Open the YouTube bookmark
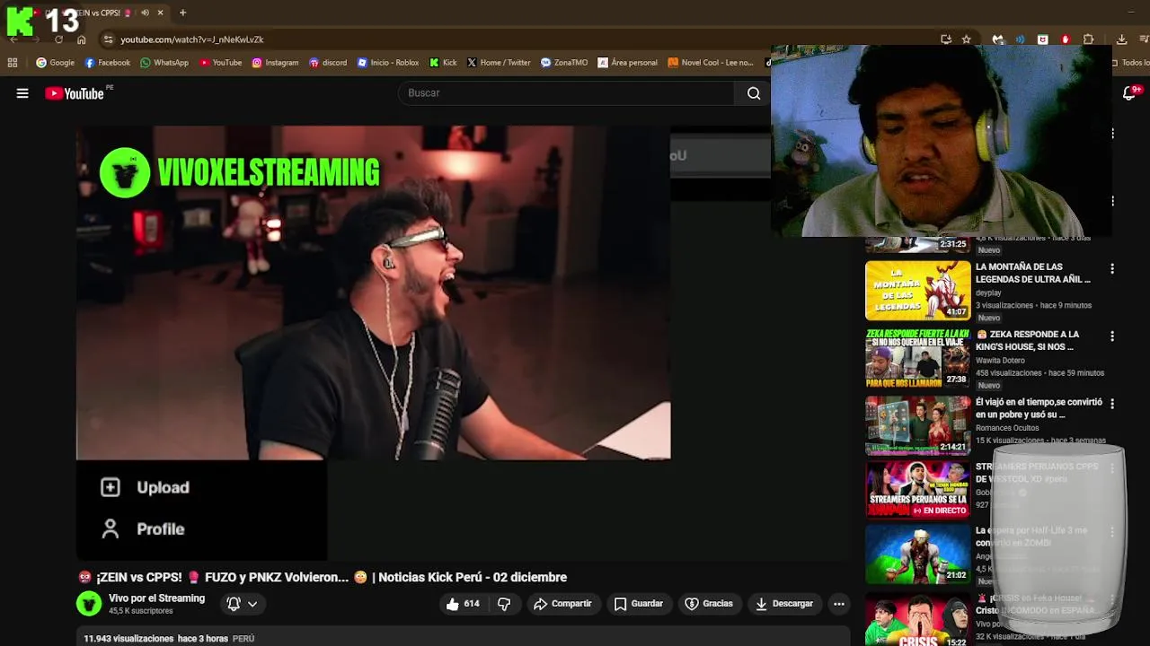 click(x=221, y=63)
